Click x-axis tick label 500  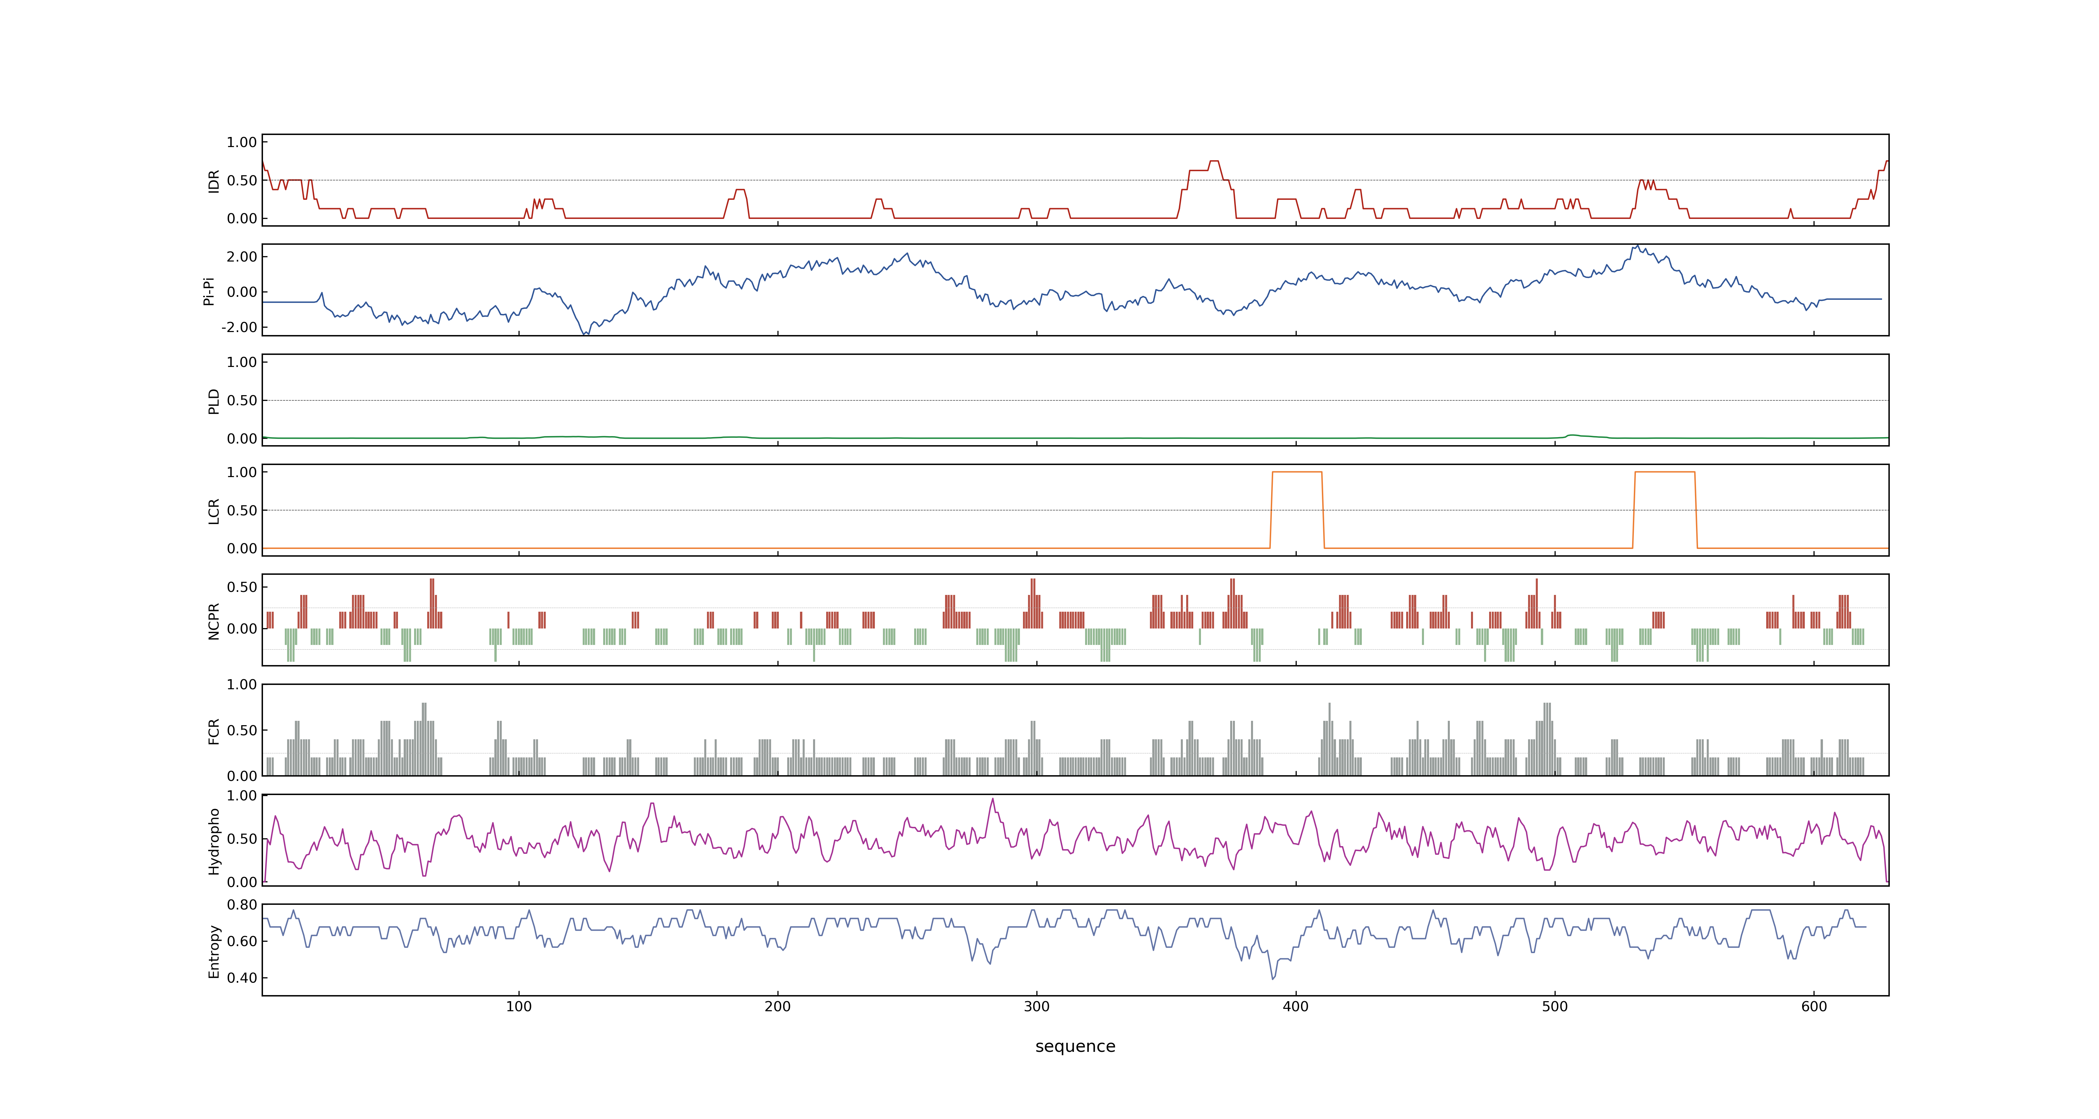1555,1007
